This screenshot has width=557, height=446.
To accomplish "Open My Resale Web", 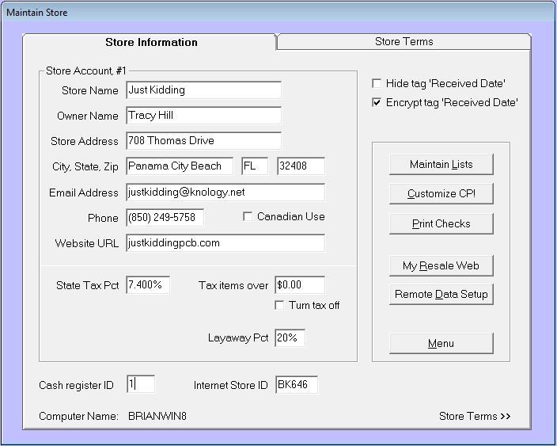I will [x=441, y=265].
